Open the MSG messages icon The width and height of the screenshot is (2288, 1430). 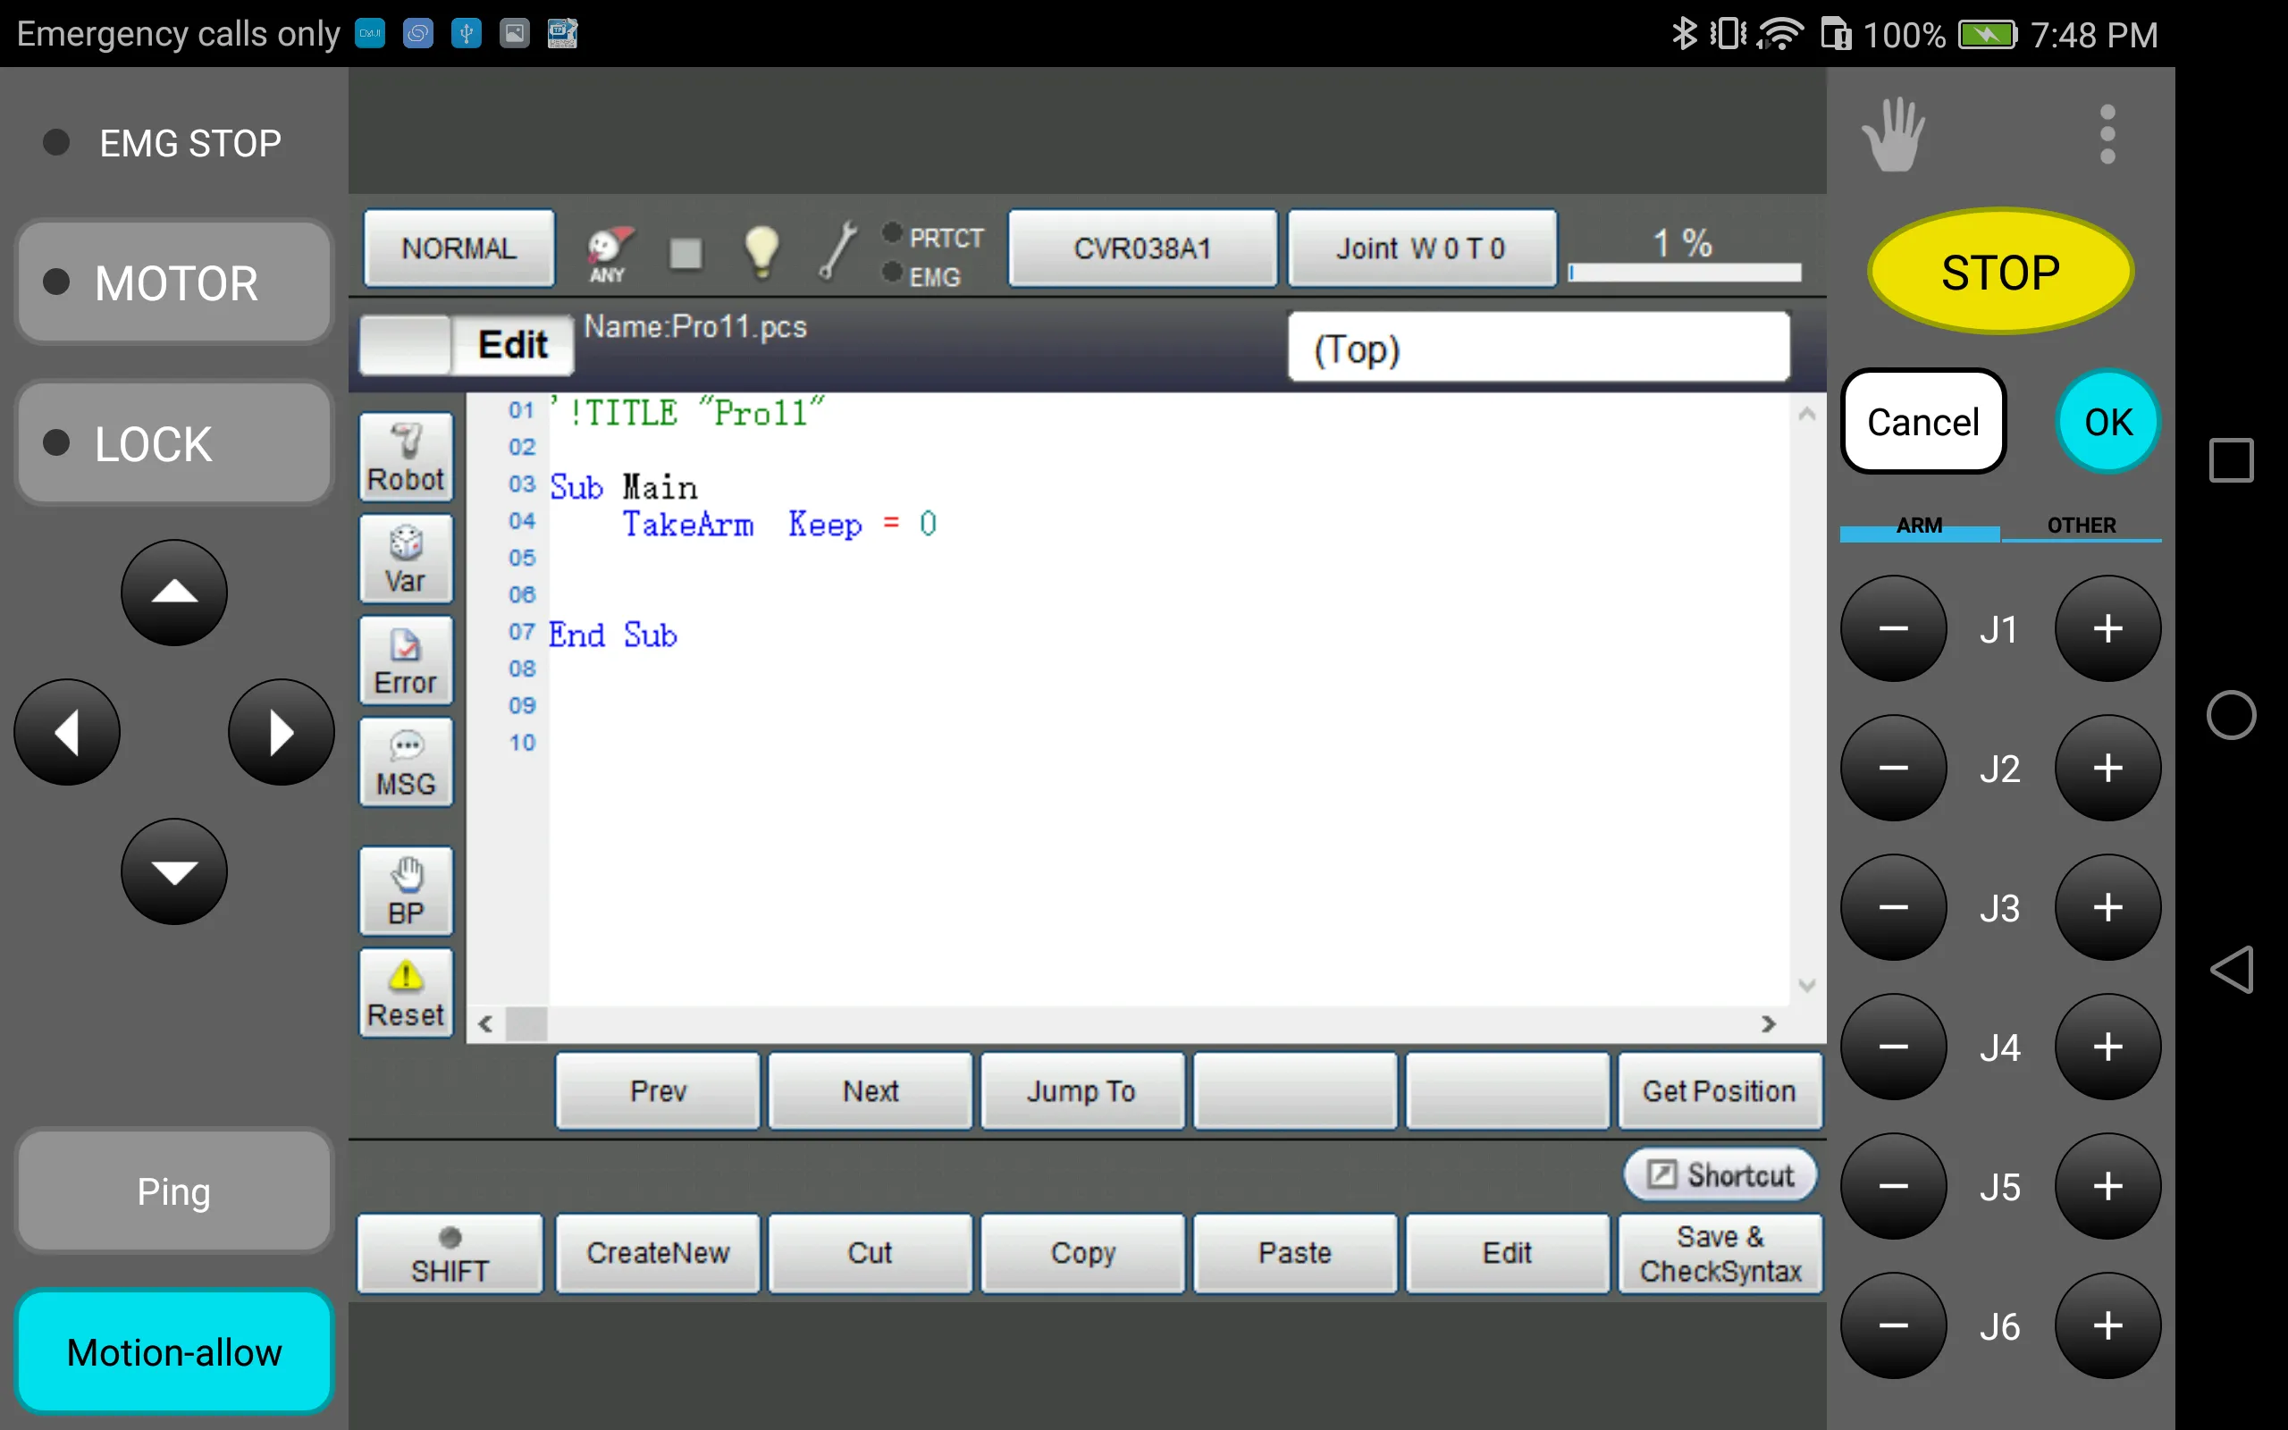406,762
